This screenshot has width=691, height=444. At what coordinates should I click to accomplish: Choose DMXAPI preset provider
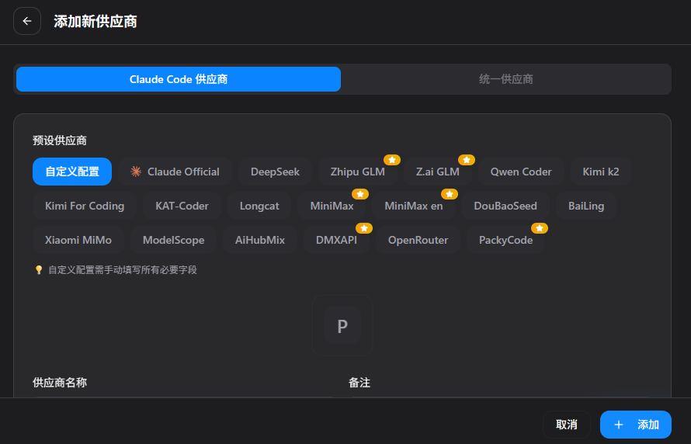point(336,240)
